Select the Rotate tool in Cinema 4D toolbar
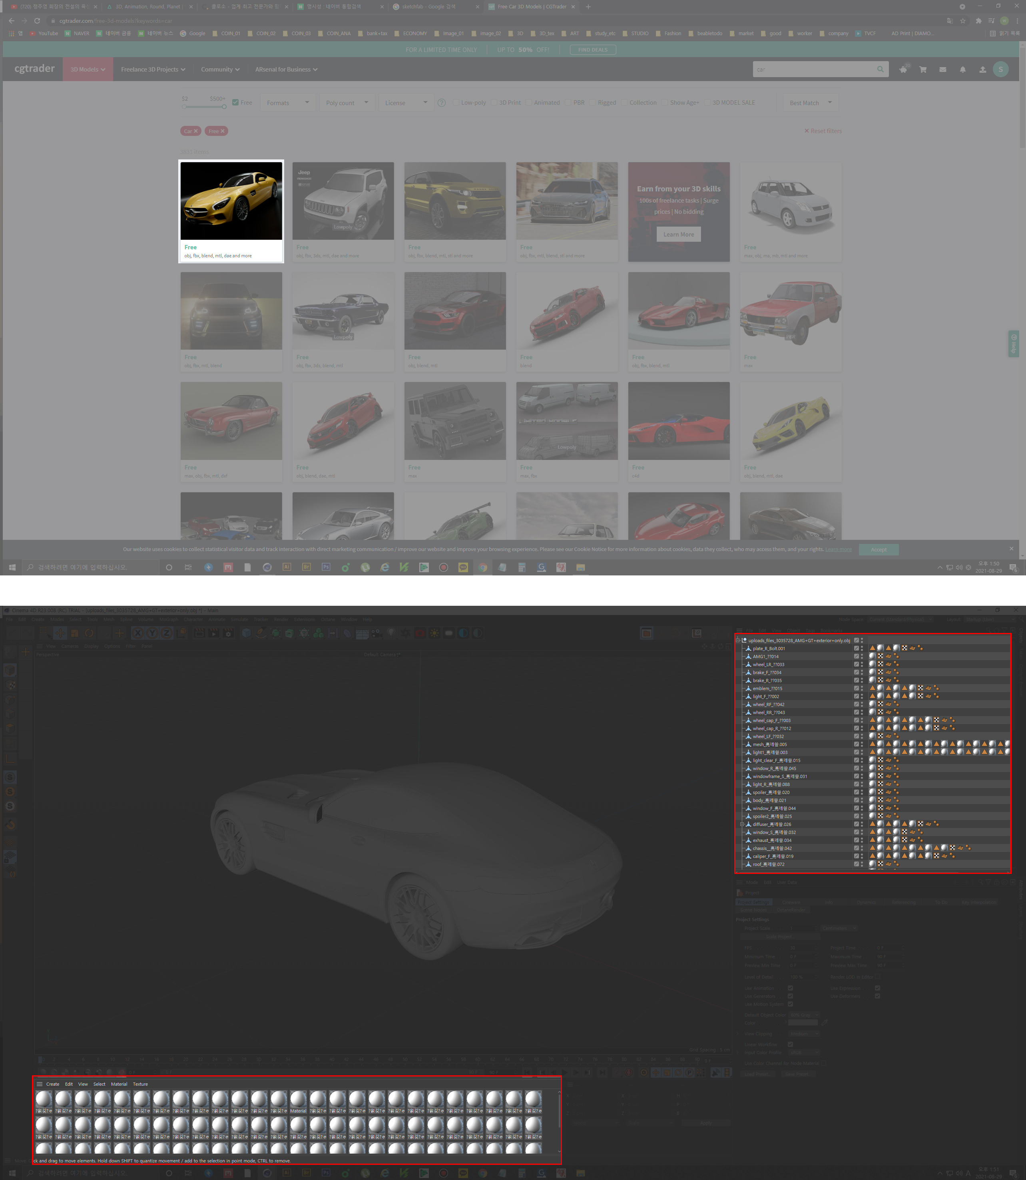1026x1180 pixels. point(89,633)
